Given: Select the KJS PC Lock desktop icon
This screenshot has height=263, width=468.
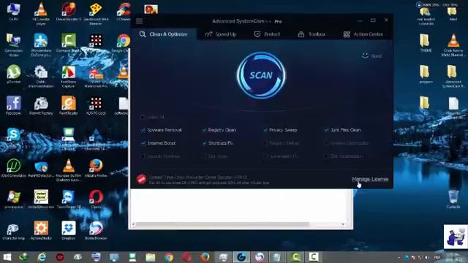Looking at the screenshot, I should (x=96, y=106).
